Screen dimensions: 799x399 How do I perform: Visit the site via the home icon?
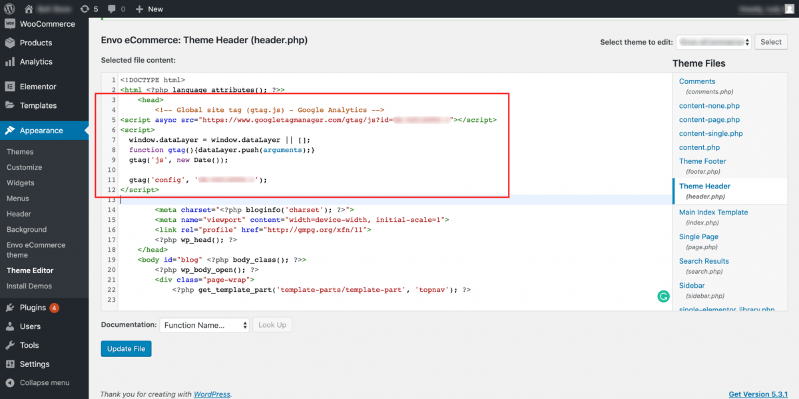[29, 9]
